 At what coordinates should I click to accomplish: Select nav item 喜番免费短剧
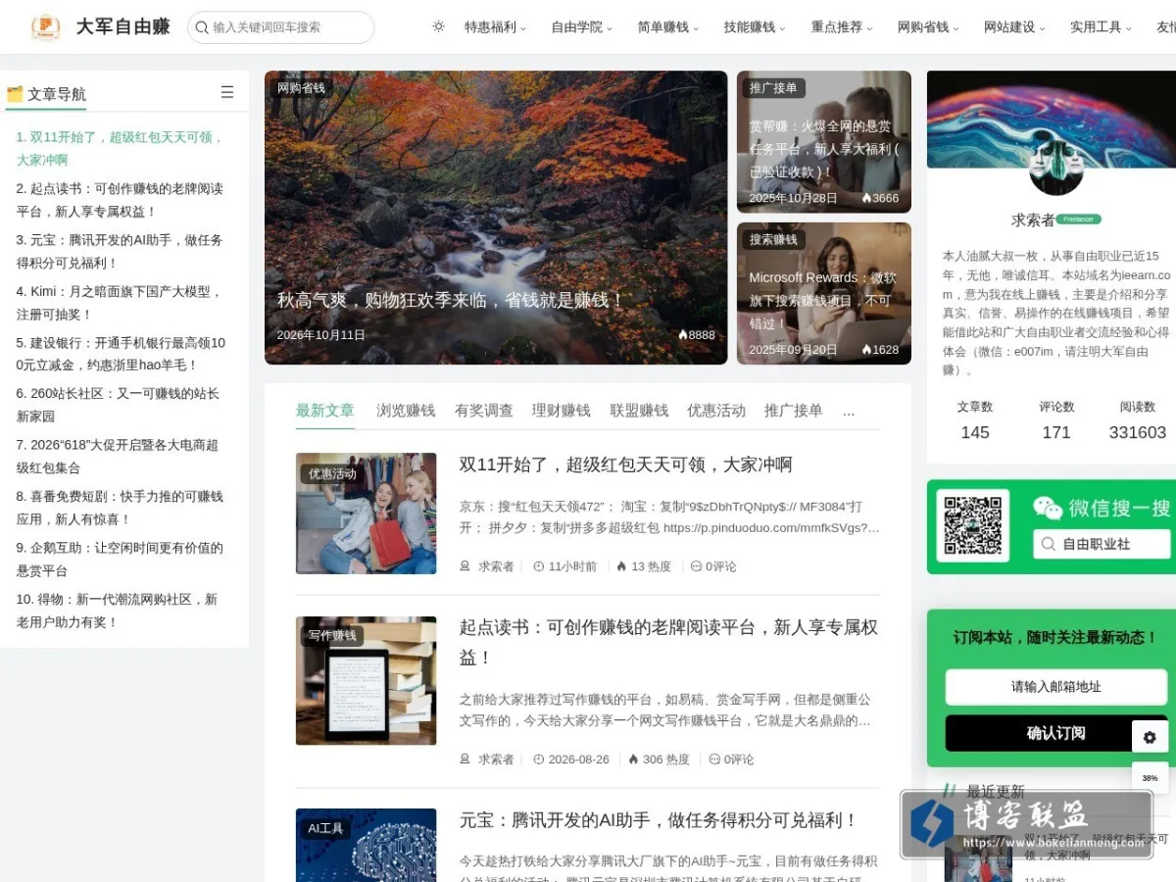[120, 508]
